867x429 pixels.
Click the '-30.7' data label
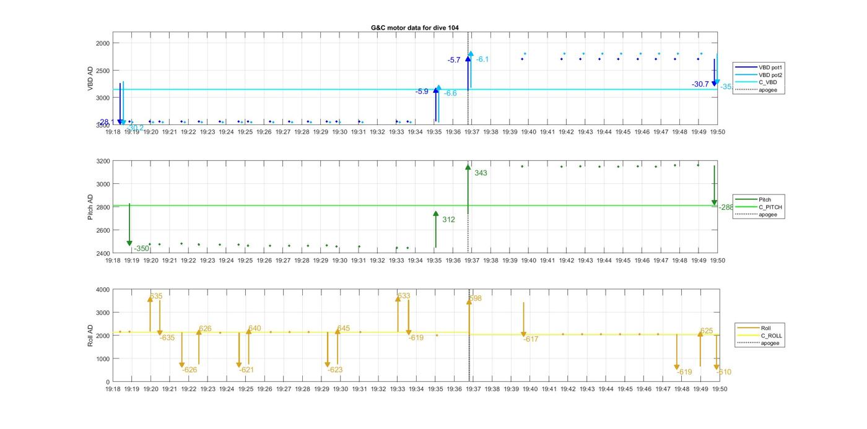pos(700,84)
